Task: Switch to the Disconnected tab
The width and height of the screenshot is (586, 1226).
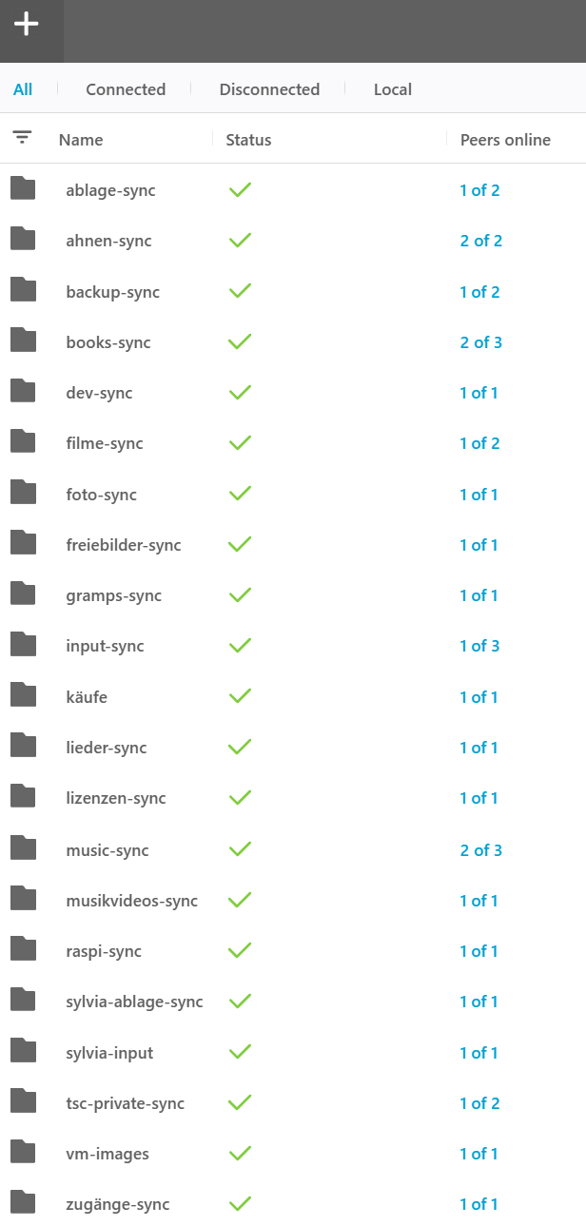Action: 269,89
